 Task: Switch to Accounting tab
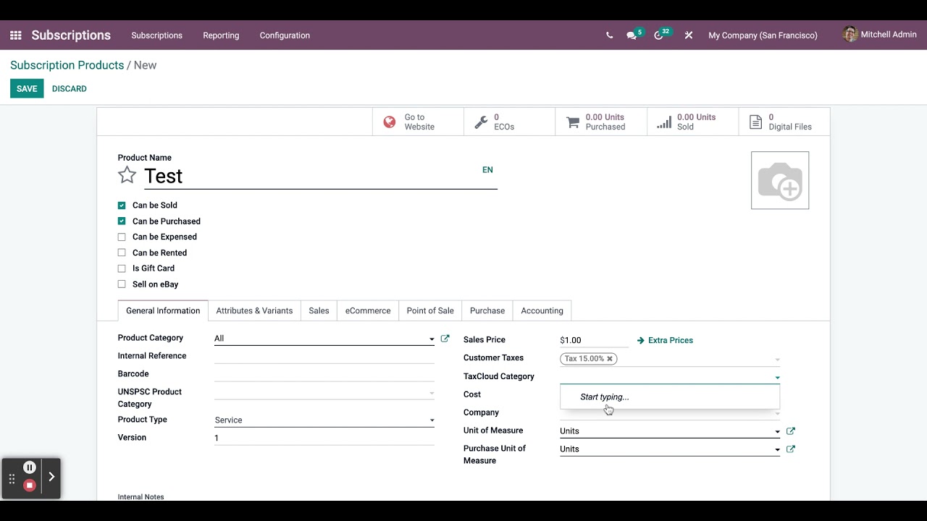tap(542, 310)
